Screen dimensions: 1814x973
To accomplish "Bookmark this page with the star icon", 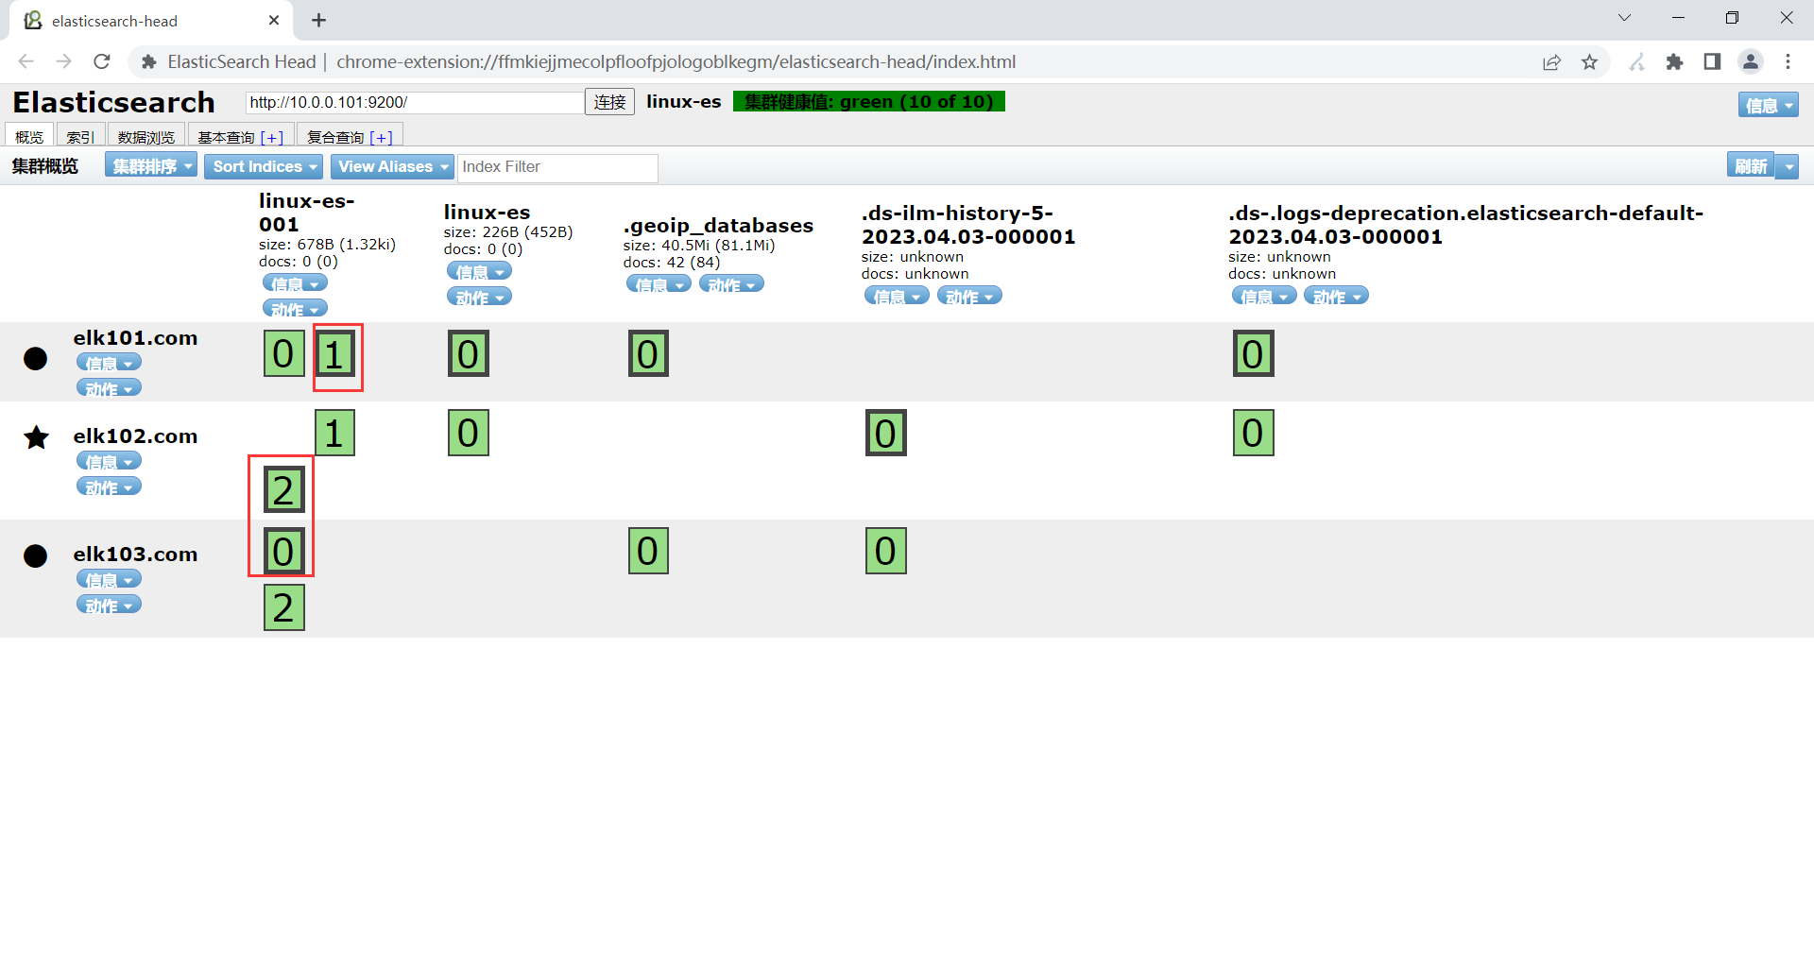I will click(1590, 61).
